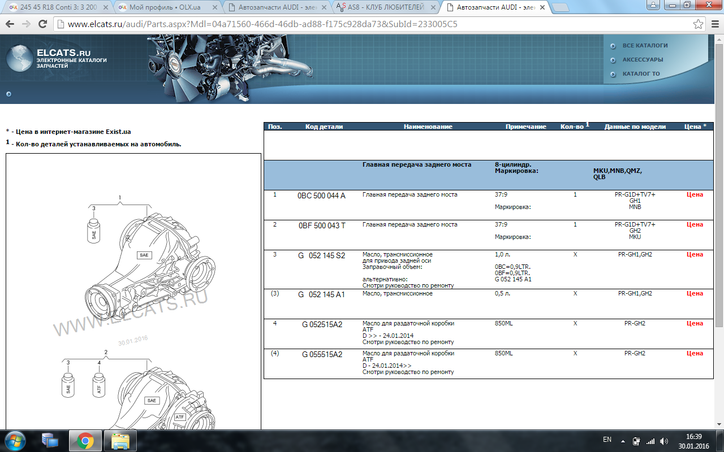Click the scrollbar down arrow
The height and width of the screenshot is (452, 724).
(x=719, y=424)
